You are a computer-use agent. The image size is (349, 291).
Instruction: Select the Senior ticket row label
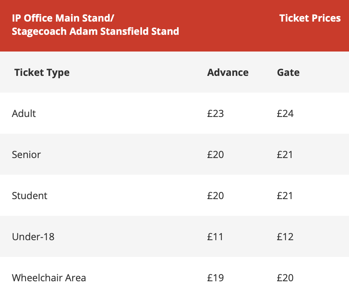click(x=26, y=155)
